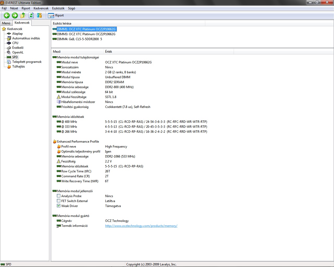Select Túlhajtás in the favorites tree

click(x=19, y=66)
